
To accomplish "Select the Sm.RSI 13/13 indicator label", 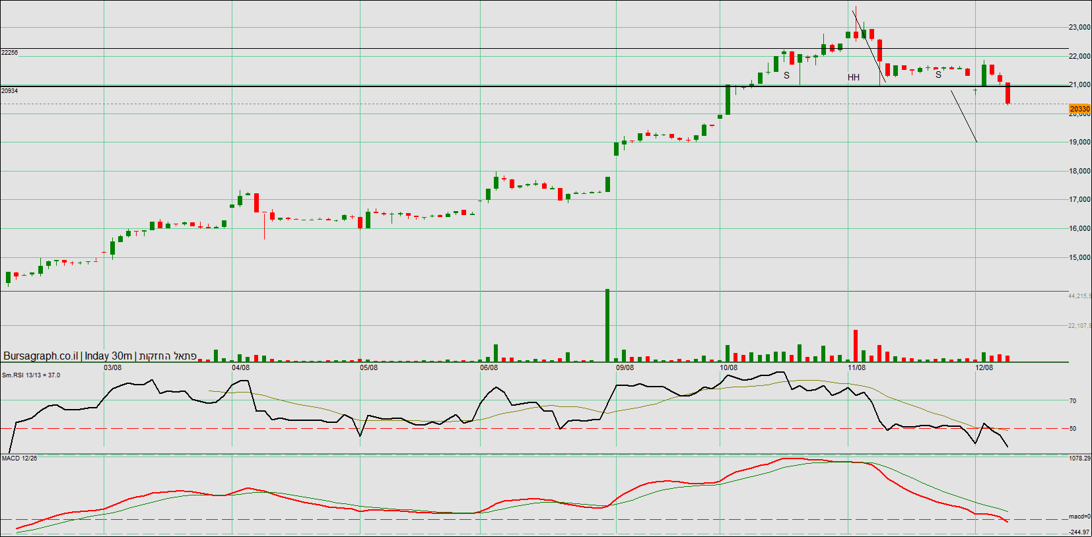I will click(31, 375).
